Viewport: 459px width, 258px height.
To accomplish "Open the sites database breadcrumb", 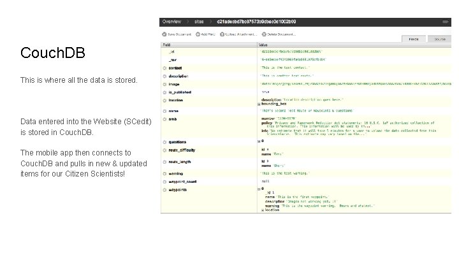I will 199,22.
